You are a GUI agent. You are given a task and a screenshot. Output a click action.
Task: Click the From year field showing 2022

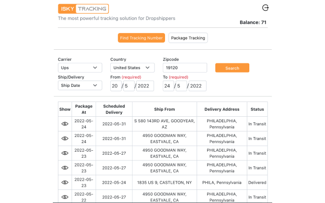point(145,86)
